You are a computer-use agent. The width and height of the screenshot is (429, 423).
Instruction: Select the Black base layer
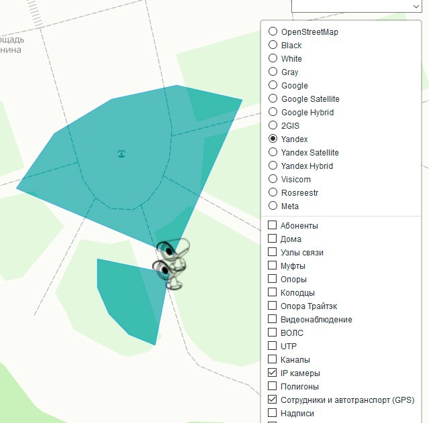click(273, 45)
